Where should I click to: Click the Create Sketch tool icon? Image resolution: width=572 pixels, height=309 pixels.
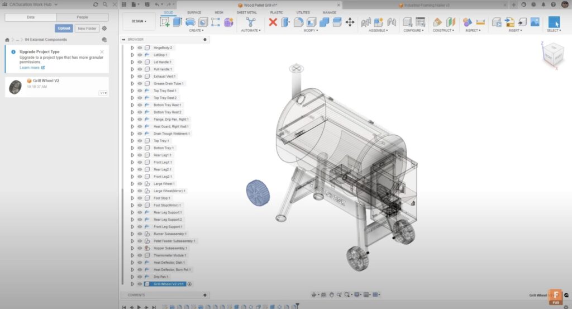tap(165, 22)
